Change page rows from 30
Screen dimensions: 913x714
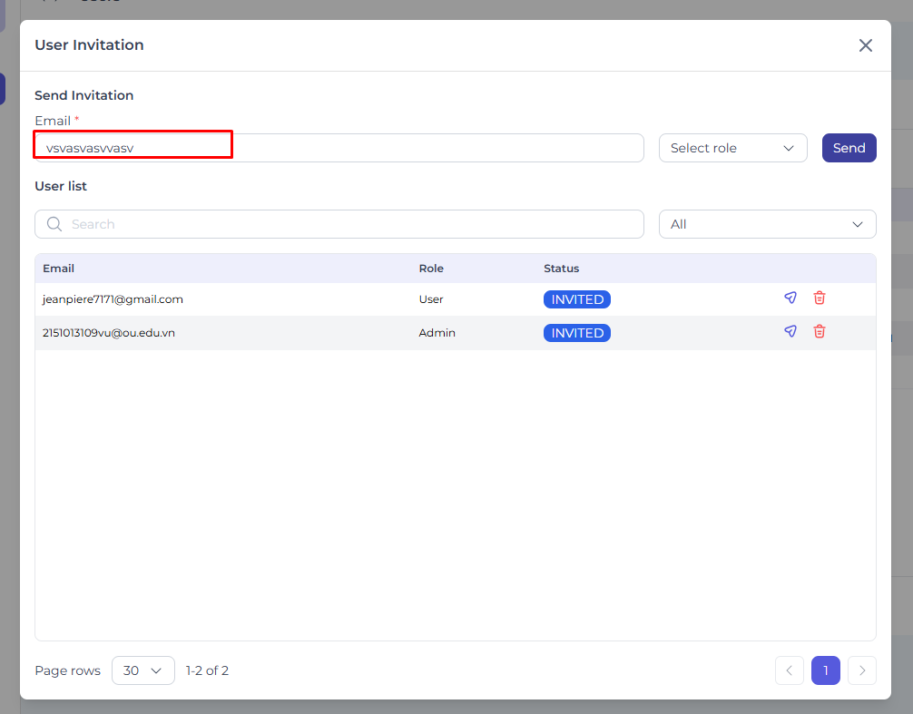click(142, 670)
